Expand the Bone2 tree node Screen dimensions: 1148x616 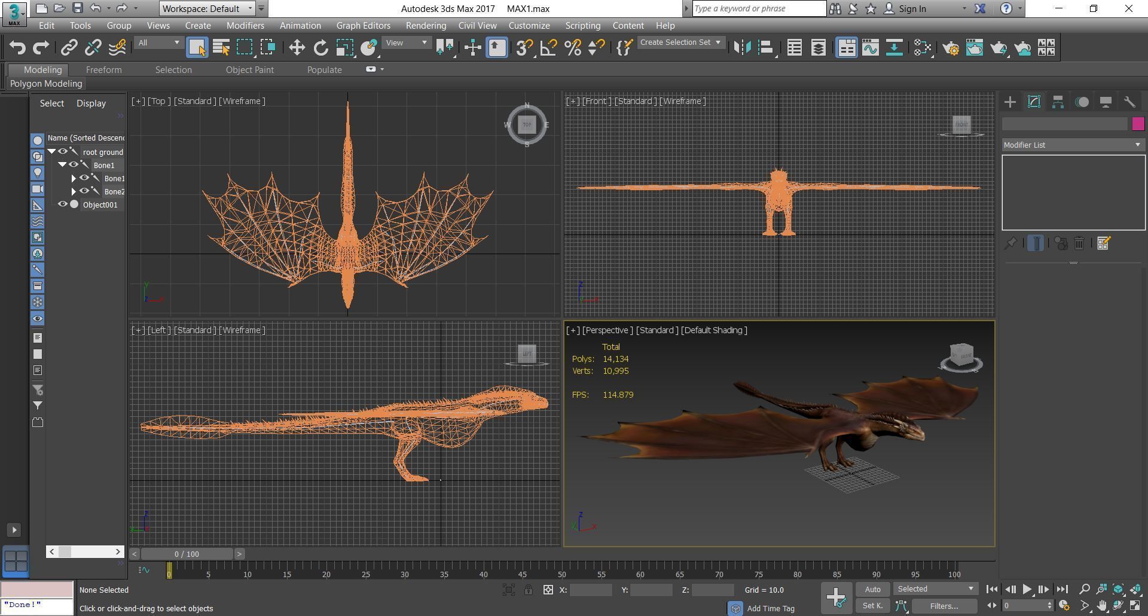(x=74, y=191)
